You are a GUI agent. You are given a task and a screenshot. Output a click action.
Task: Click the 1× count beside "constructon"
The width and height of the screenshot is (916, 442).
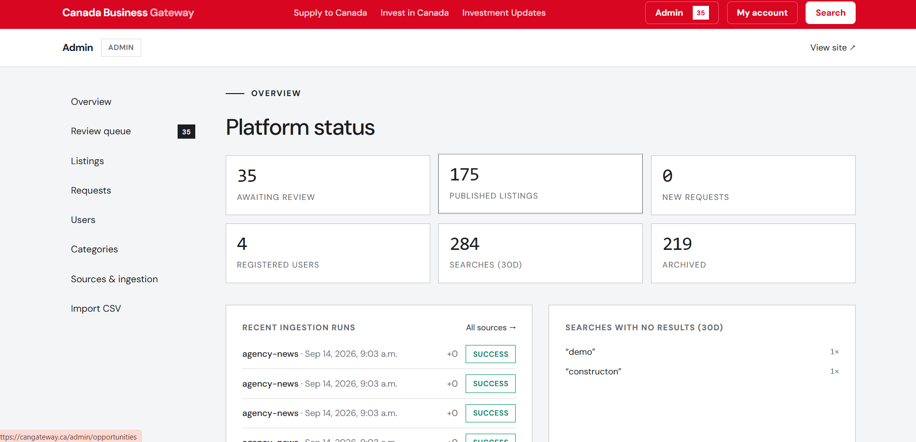(835, 371)
